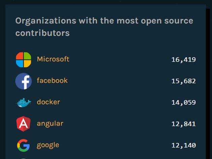The height and width of the screenshot is (159, 212).
Task: Click angular's 12,841 contributor count
Action: [183, 124]
